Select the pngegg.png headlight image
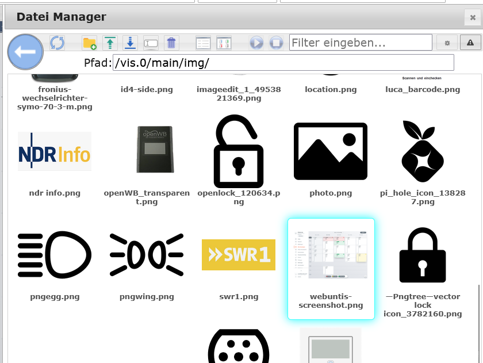 click(x=55, y=255)
